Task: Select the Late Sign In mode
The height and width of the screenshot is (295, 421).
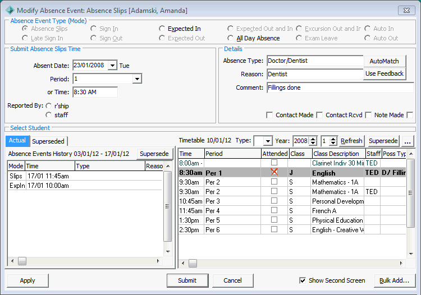Action: (25, 38)
